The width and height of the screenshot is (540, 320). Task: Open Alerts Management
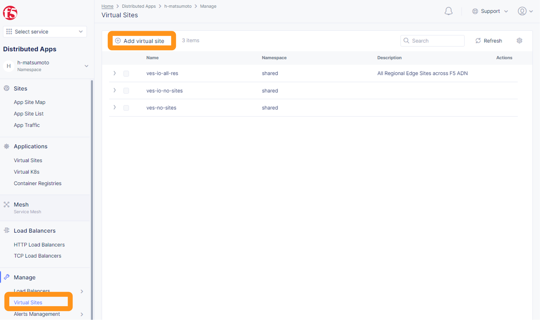pos(37,314)
